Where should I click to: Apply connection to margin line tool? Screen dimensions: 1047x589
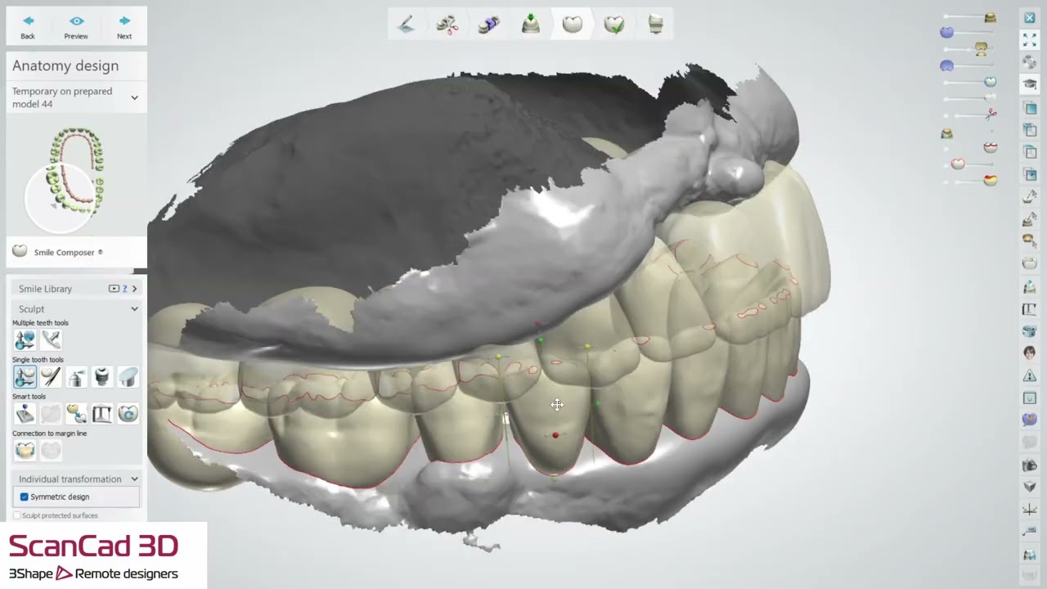tap(25, 450)
